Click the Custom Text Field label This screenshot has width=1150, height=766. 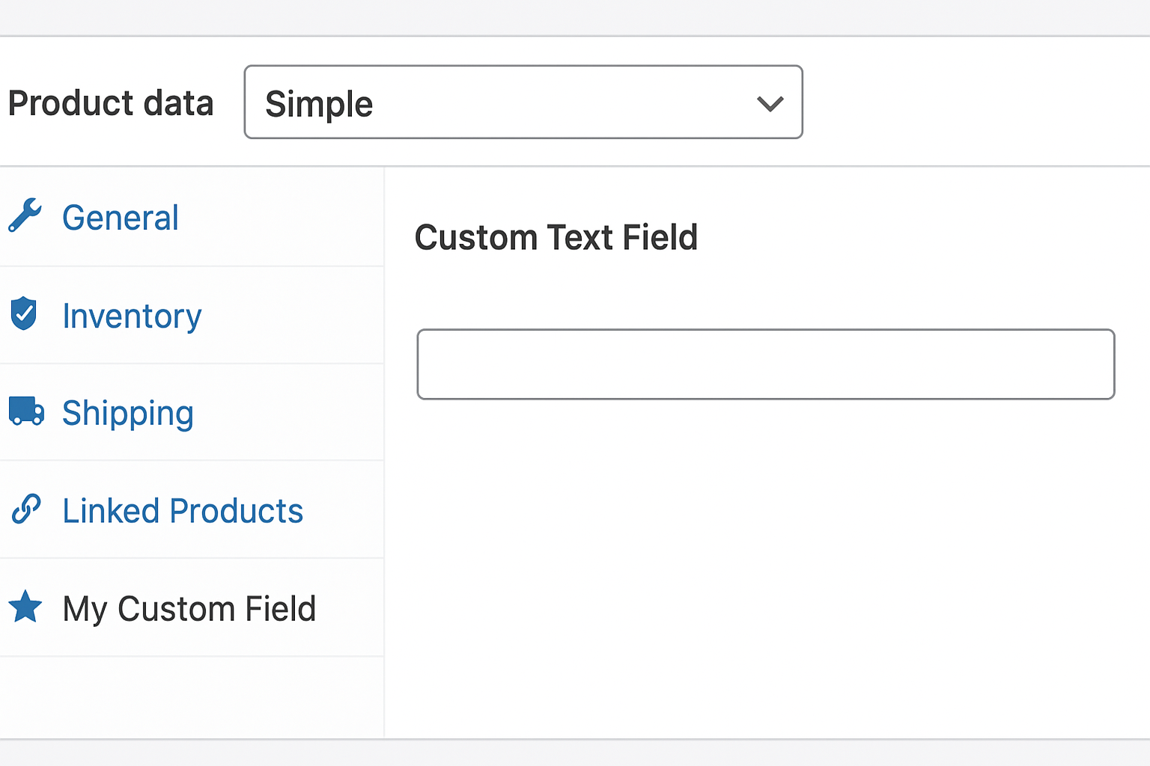click(556, 237)
